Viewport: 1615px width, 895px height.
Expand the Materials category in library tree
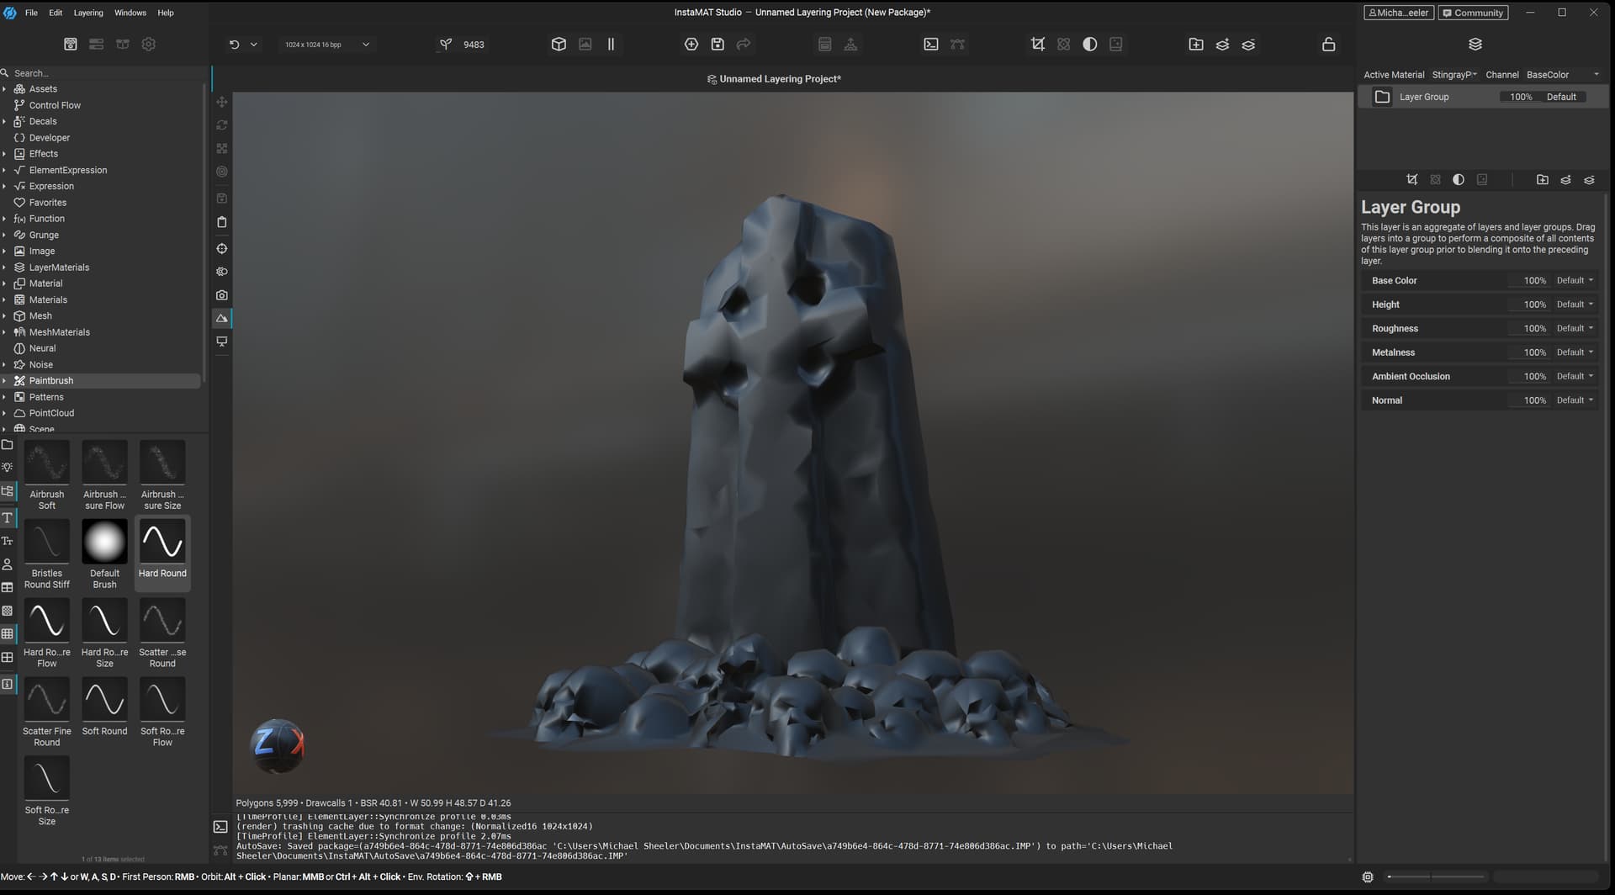pyautogui.click(x=4, y=300)
